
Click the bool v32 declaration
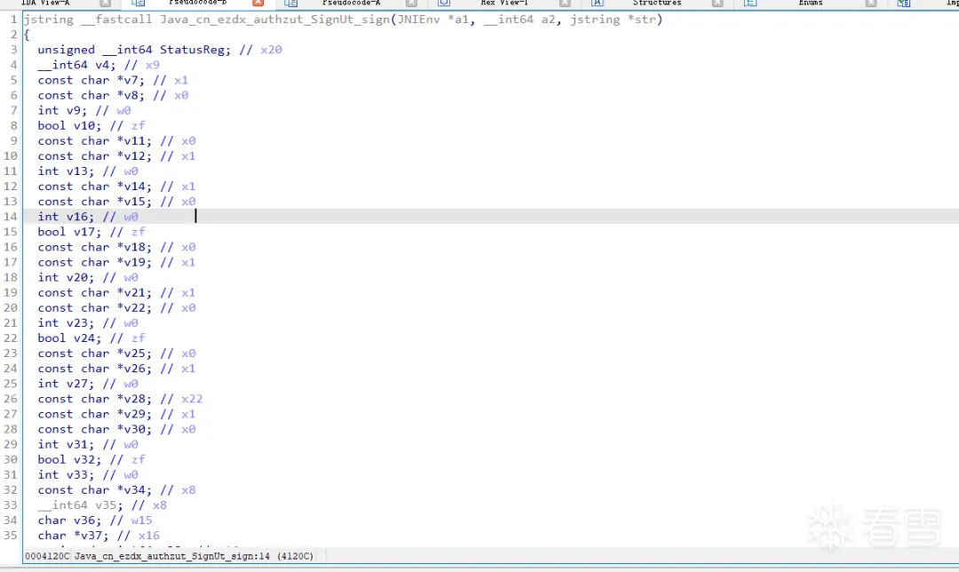coord(70,459)
